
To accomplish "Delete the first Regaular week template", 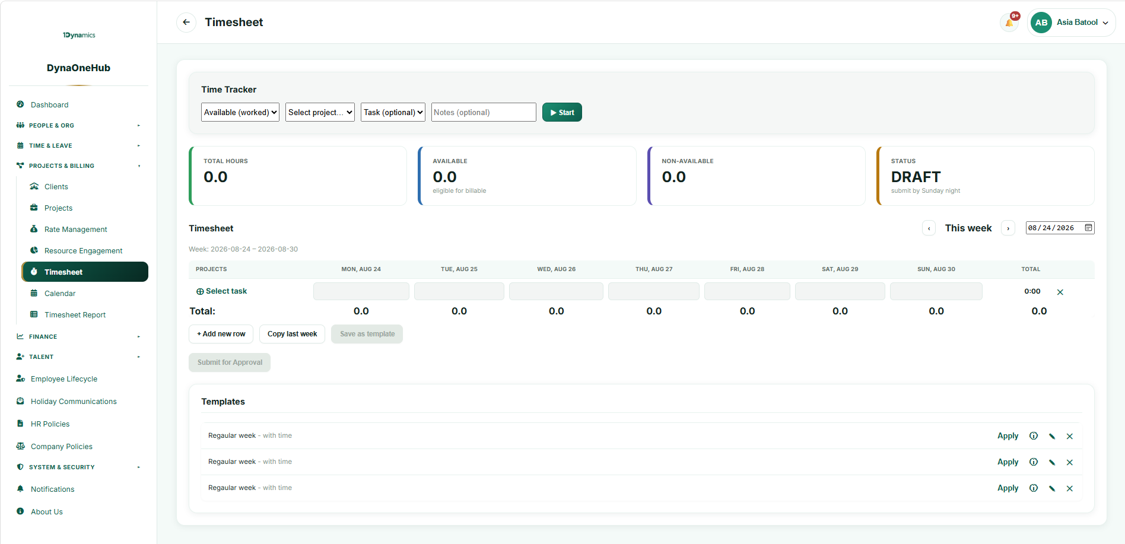I will 1070,436.
